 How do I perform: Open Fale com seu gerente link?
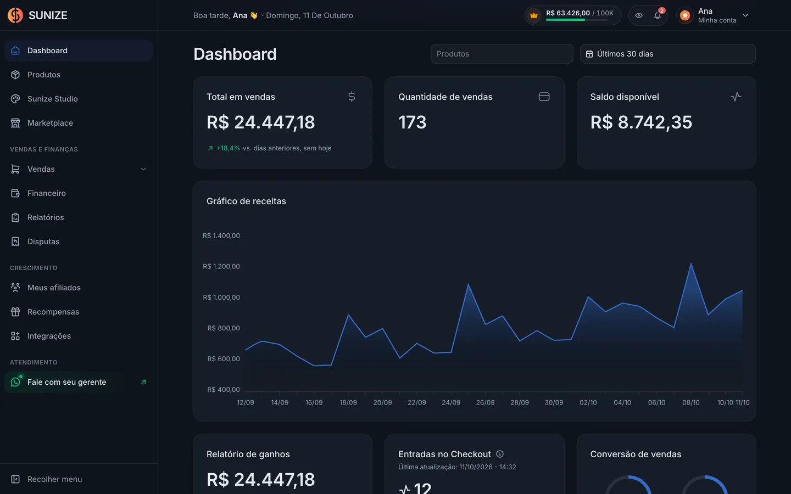[x=79, y=382]
